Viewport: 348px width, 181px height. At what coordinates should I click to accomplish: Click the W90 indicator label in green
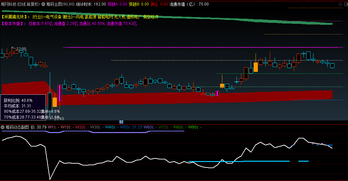[195, 127]
